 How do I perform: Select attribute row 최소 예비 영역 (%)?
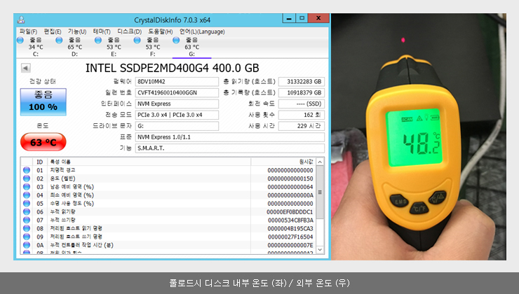(168, 195)
